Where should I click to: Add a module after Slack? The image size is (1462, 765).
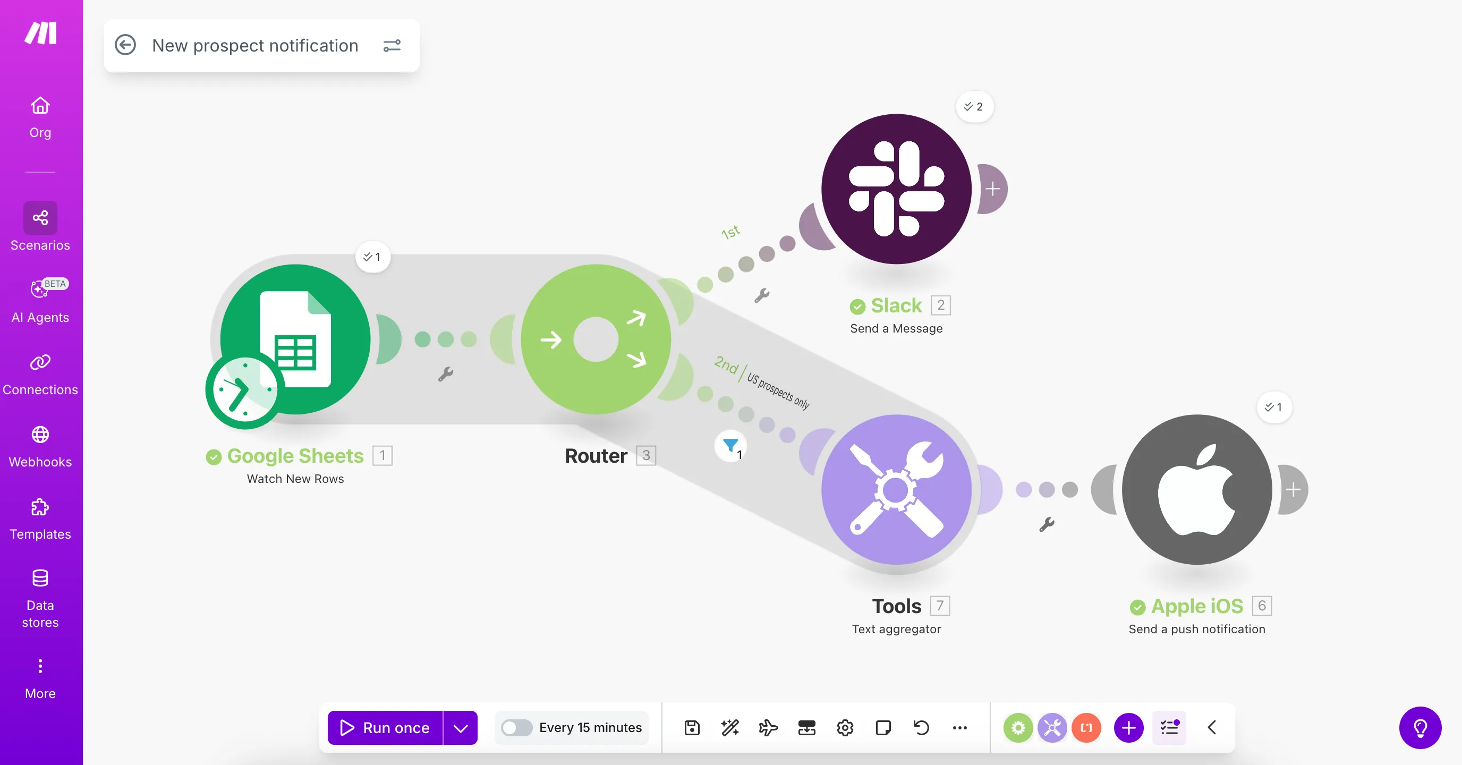[992, 189]
